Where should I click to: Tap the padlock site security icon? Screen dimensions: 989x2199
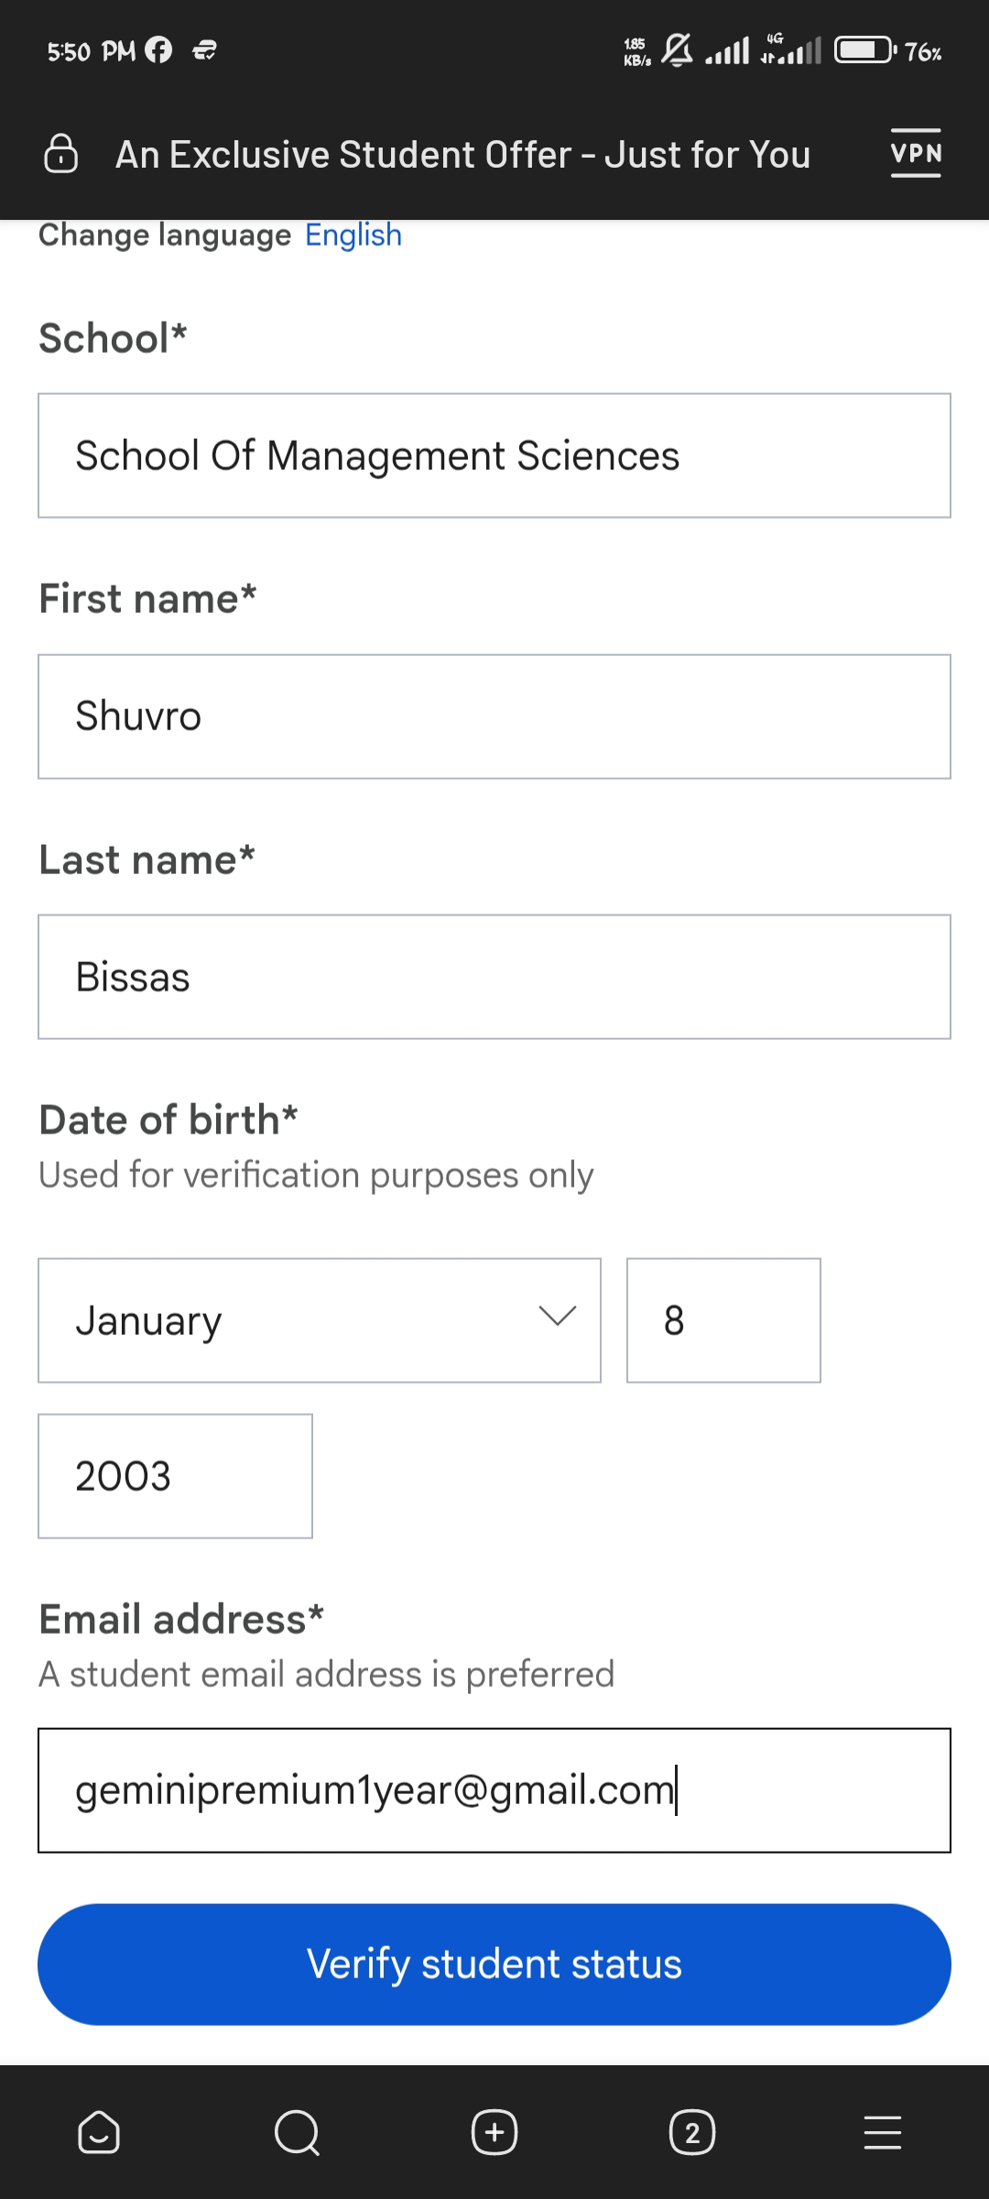(x=61, y=154)
